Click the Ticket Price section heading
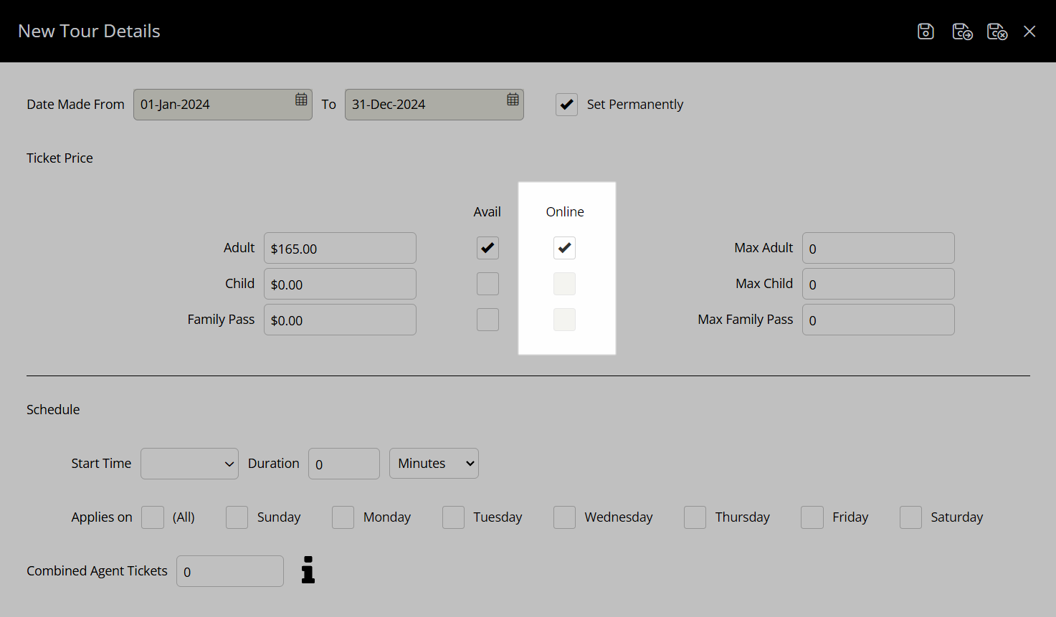1056x617 pixels. pyautogui.click(x=60, y=158)
